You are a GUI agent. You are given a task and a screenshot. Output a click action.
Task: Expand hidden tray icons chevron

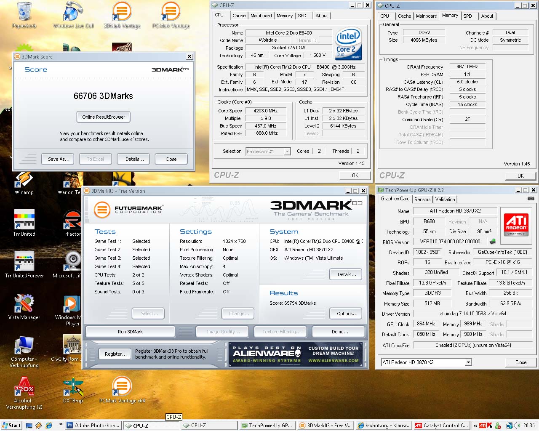pos(475,426)
